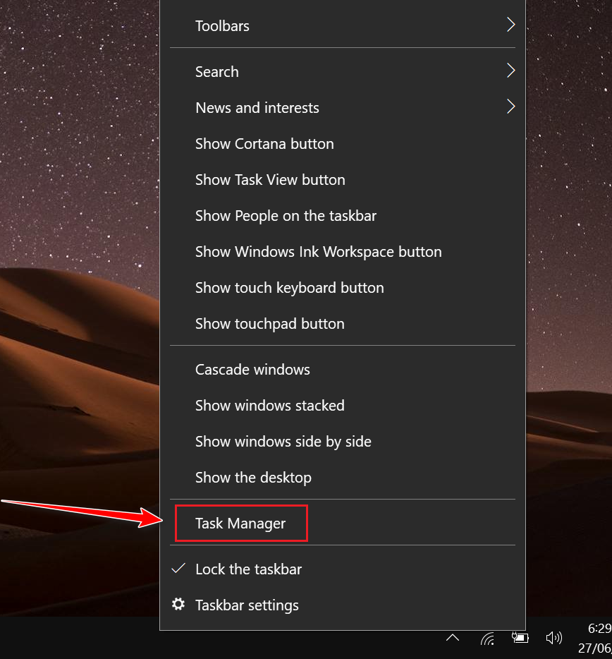Expand the News and interests submenu arrow
The image size is (612, 659).
(510, 107)
